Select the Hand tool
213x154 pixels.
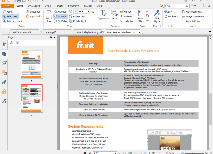point(7,12)
